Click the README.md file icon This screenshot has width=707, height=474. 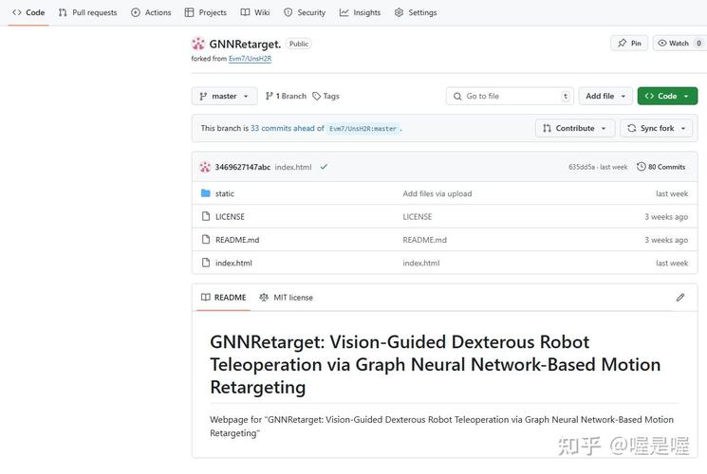[x=206, y=240]
